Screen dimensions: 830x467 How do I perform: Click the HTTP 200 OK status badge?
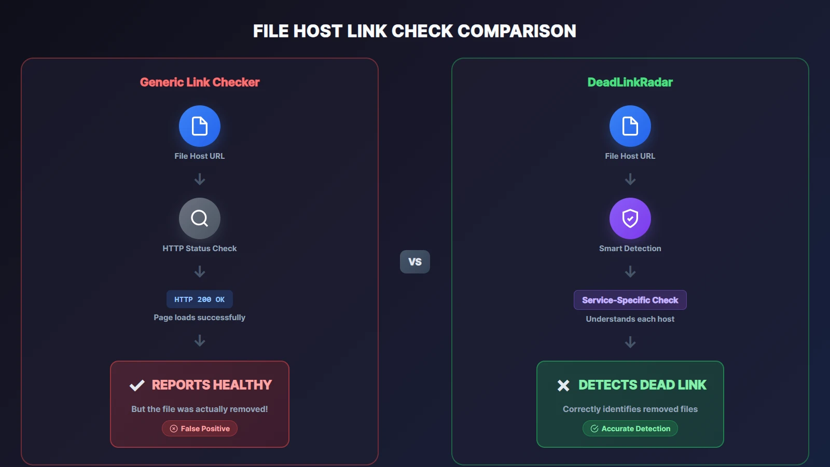tap(200, 299)
